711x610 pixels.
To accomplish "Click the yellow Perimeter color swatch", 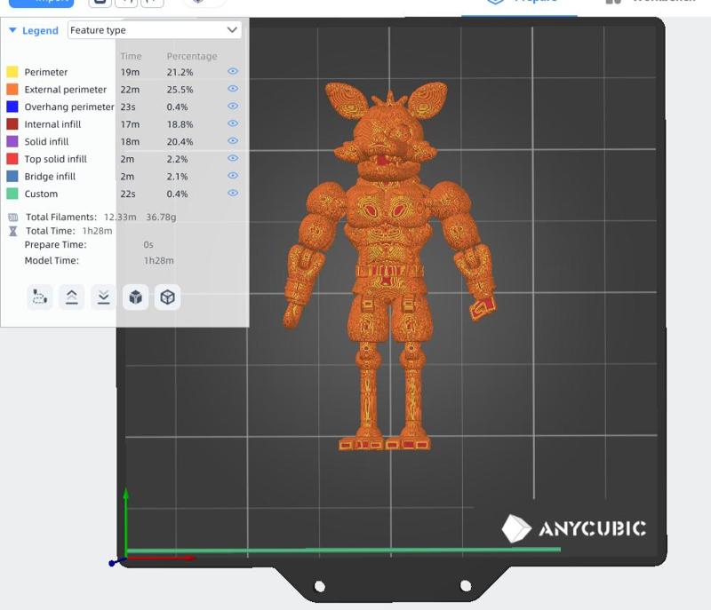I will click(x=12, y=72).
